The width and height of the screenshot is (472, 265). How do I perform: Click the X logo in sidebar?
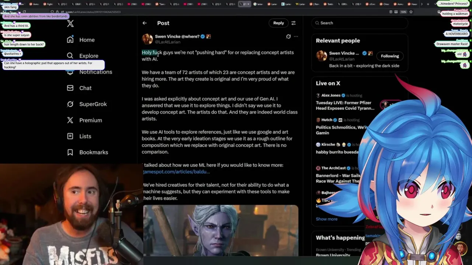point(70,24)
